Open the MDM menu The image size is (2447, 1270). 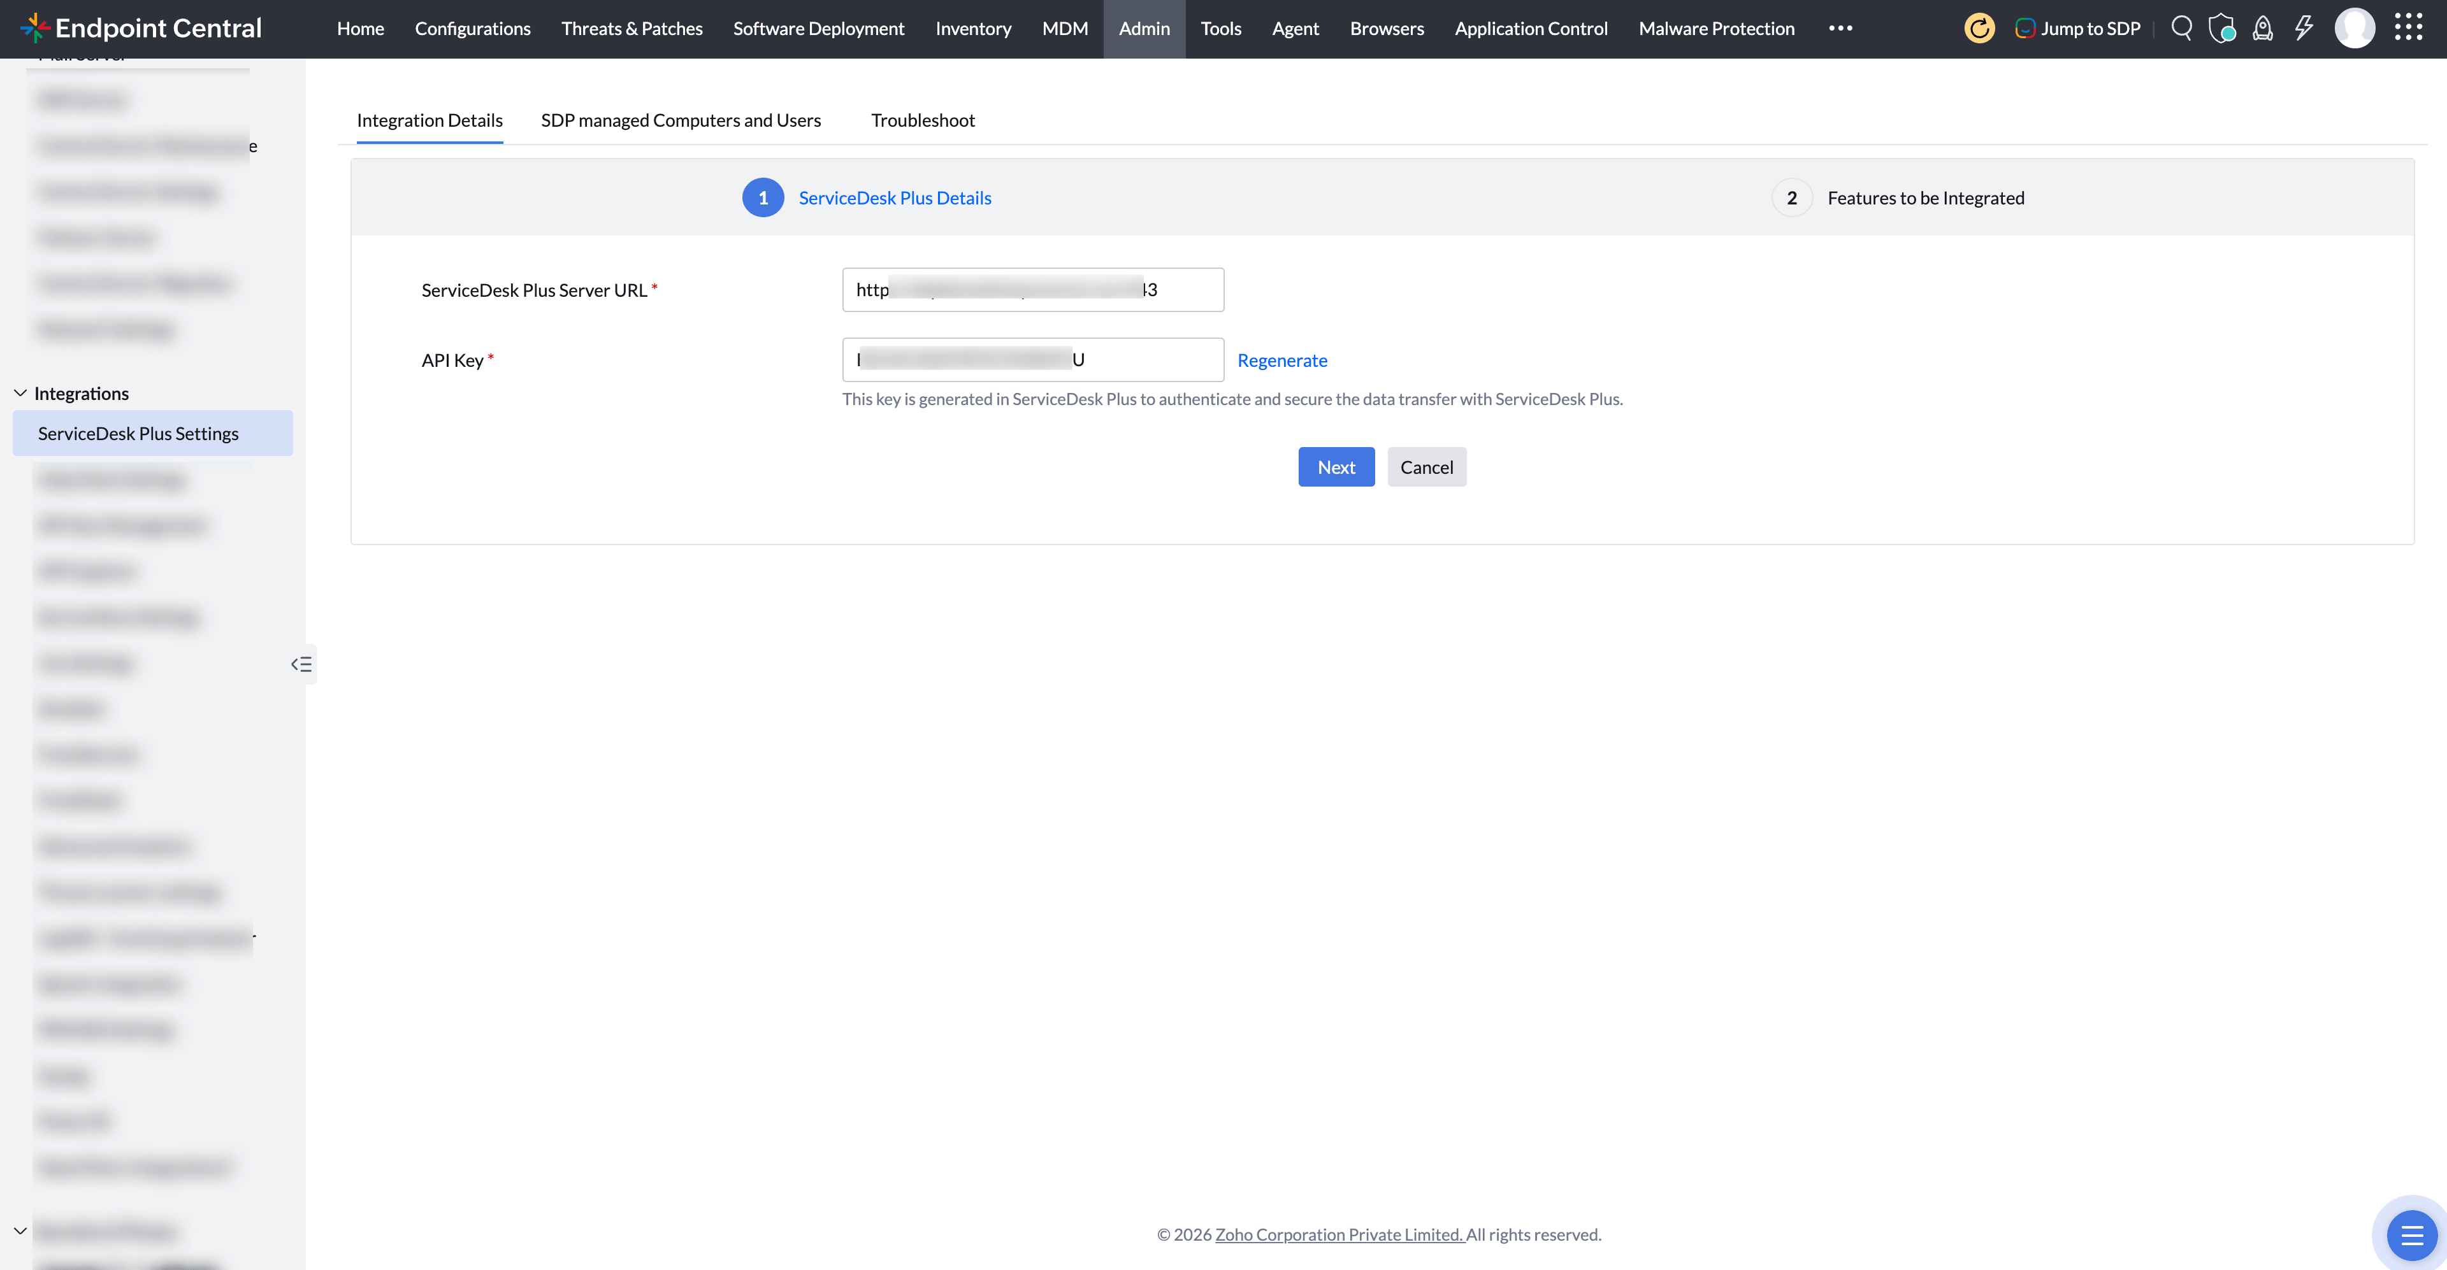point(1065,29)
